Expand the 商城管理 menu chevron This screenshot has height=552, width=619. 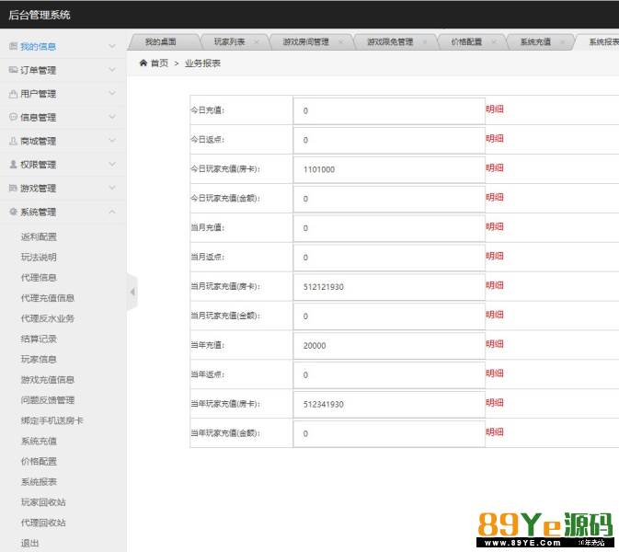point(112,141)
